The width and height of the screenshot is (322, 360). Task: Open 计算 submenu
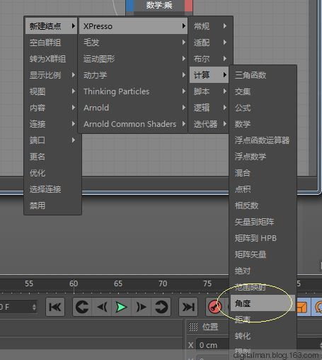[x=209, y=75]
